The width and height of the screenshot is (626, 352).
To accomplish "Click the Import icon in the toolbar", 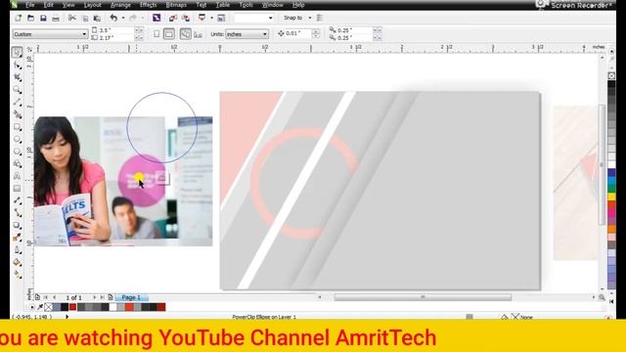I will tap(173, 18).
